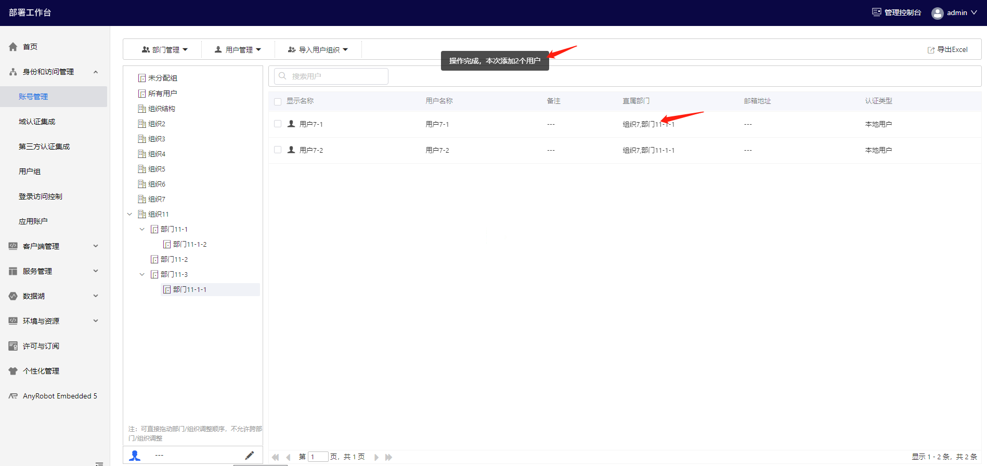Click the 未分配组 folder icon
This screenshot has height=466, width=987.
(142, 78)
